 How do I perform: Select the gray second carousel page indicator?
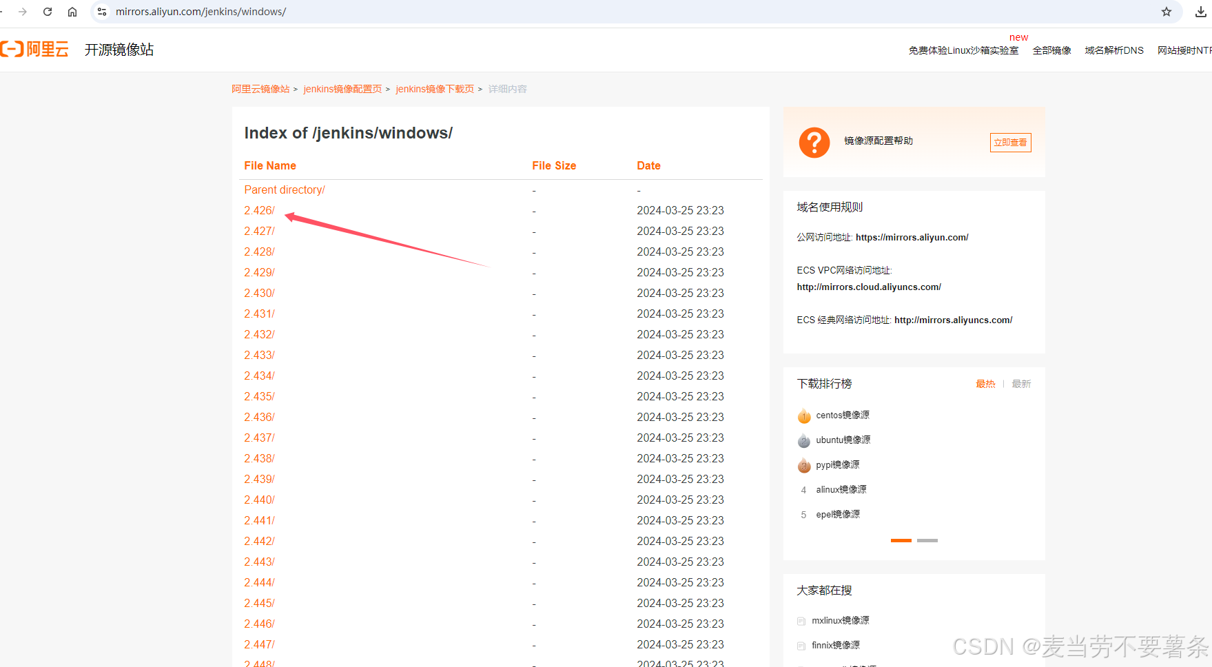[927, 540]
